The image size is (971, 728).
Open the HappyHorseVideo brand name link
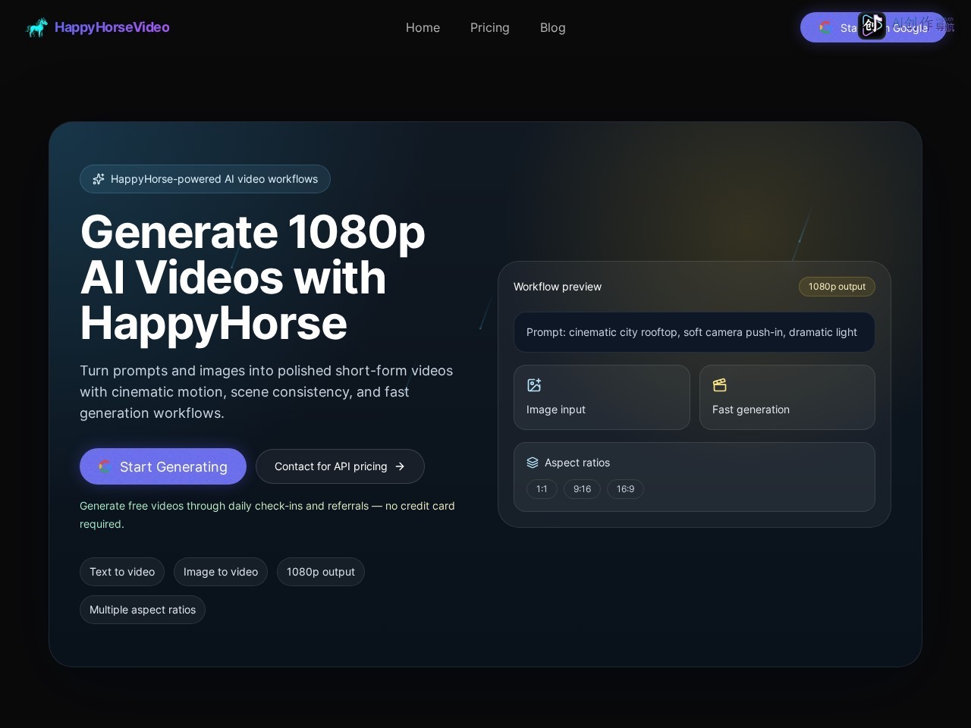(112, 27)
